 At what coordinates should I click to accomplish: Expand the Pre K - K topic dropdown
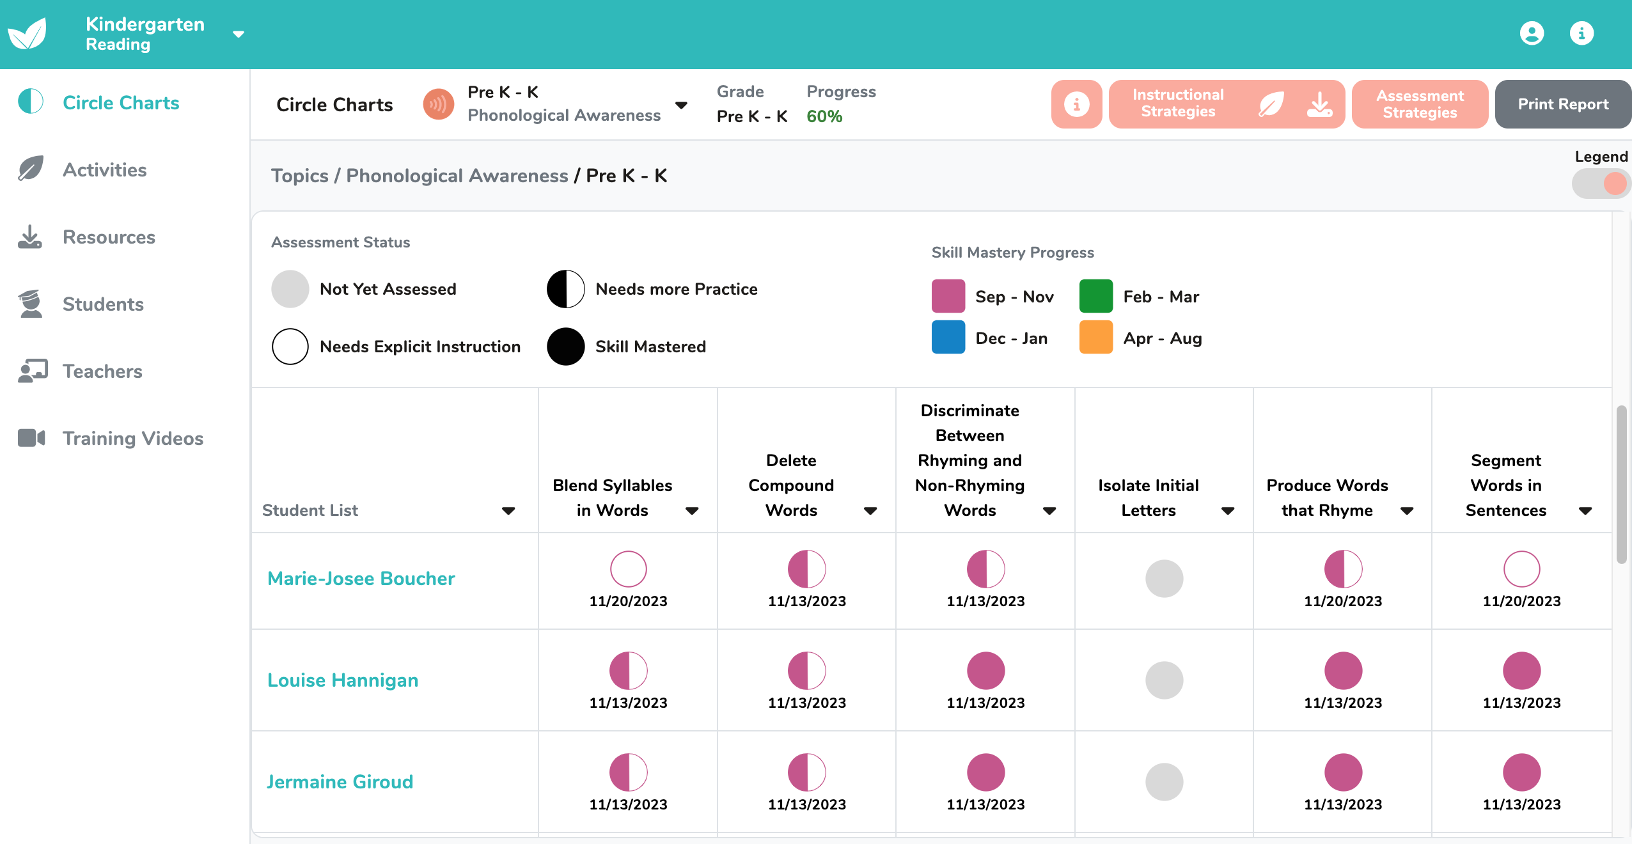[x=681, y=105]
